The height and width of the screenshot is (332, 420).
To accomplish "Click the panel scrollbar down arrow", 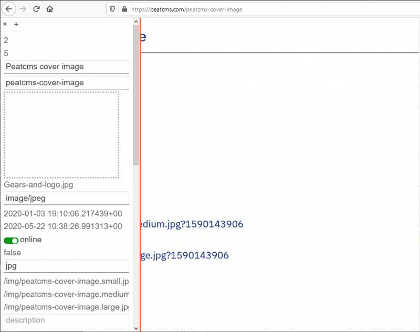I will (136, 328).
